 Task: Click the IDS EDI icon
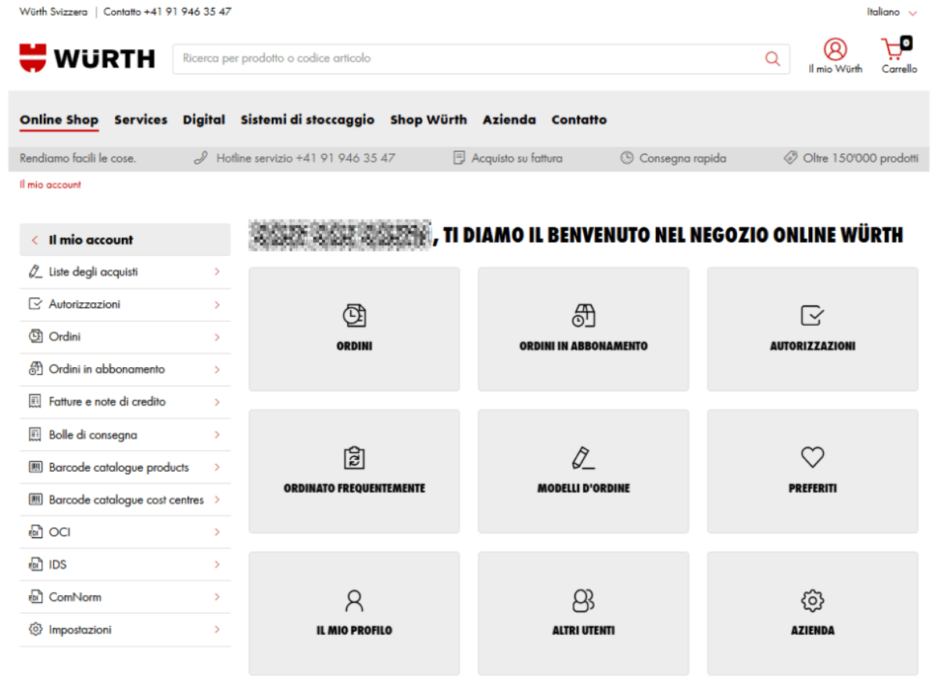[x=34, y=565]
